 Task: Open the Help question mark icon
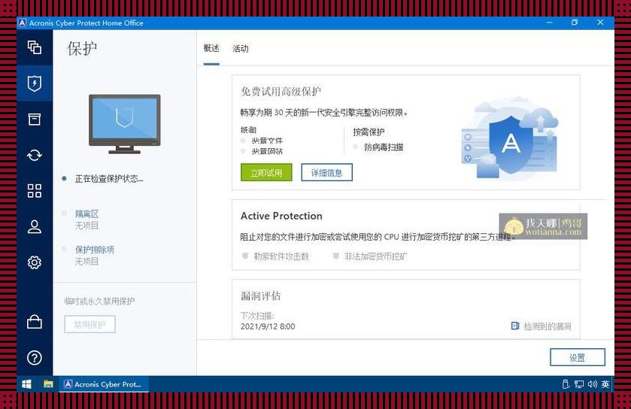35,358
